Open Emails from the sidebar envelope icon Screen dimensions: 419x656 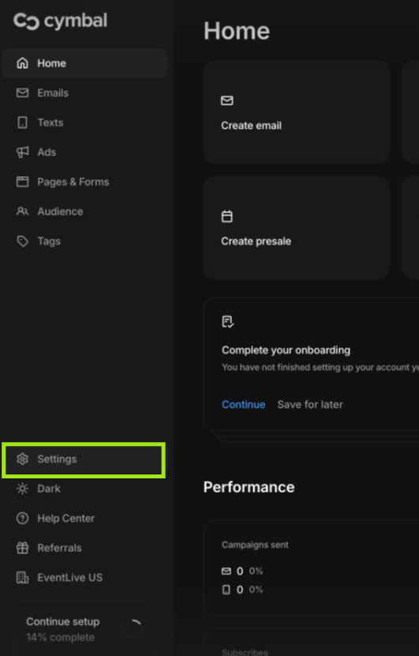tap(23, 93)
